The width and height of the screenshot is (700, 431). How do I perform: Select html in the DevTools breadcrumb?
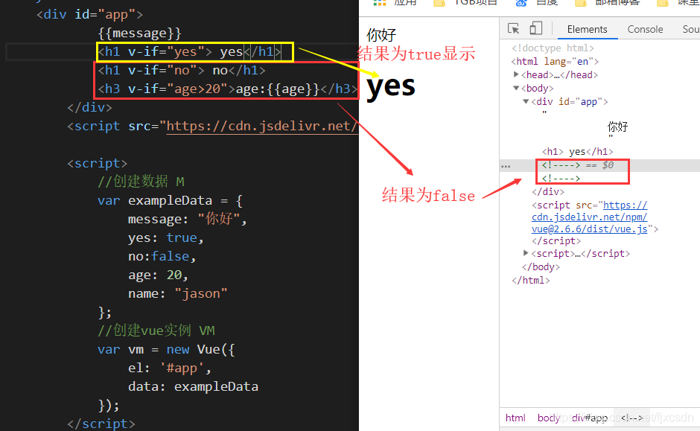coord(515,418)
